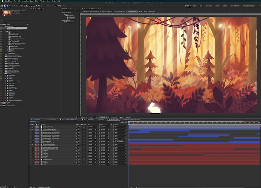Open parent link dropdown for layer 10
The width and height of the screenshot is (261, 188).
120,140
